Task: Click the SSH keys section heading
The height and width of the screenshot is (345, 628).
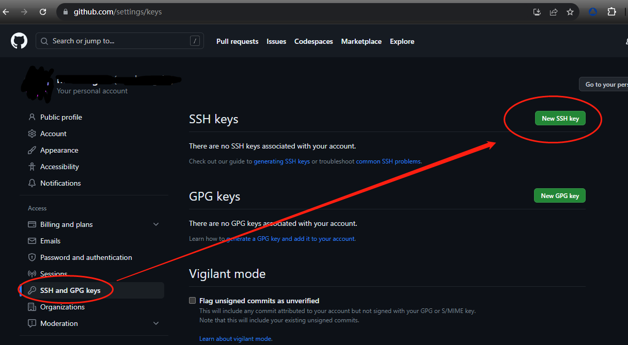Action: click(214, 119)
